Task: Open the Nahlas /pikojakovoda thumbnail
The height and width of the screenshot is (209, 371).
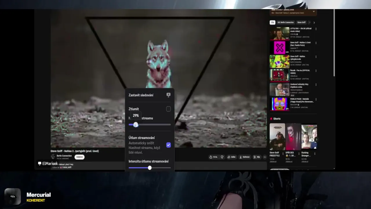Action: (x=279, y=61)
